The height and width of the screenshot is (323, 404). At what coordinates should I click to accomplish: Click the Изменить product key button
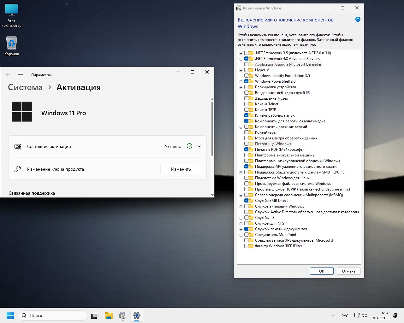pos(181,169)
